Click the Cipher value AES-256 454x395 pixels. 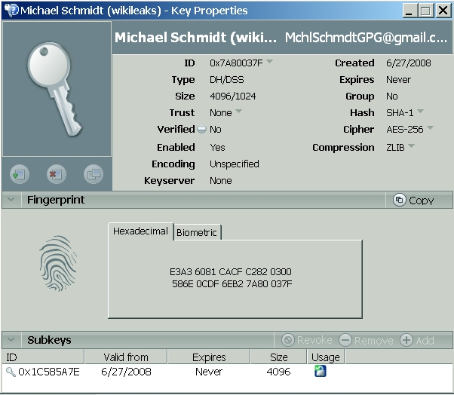click(405, 129)
